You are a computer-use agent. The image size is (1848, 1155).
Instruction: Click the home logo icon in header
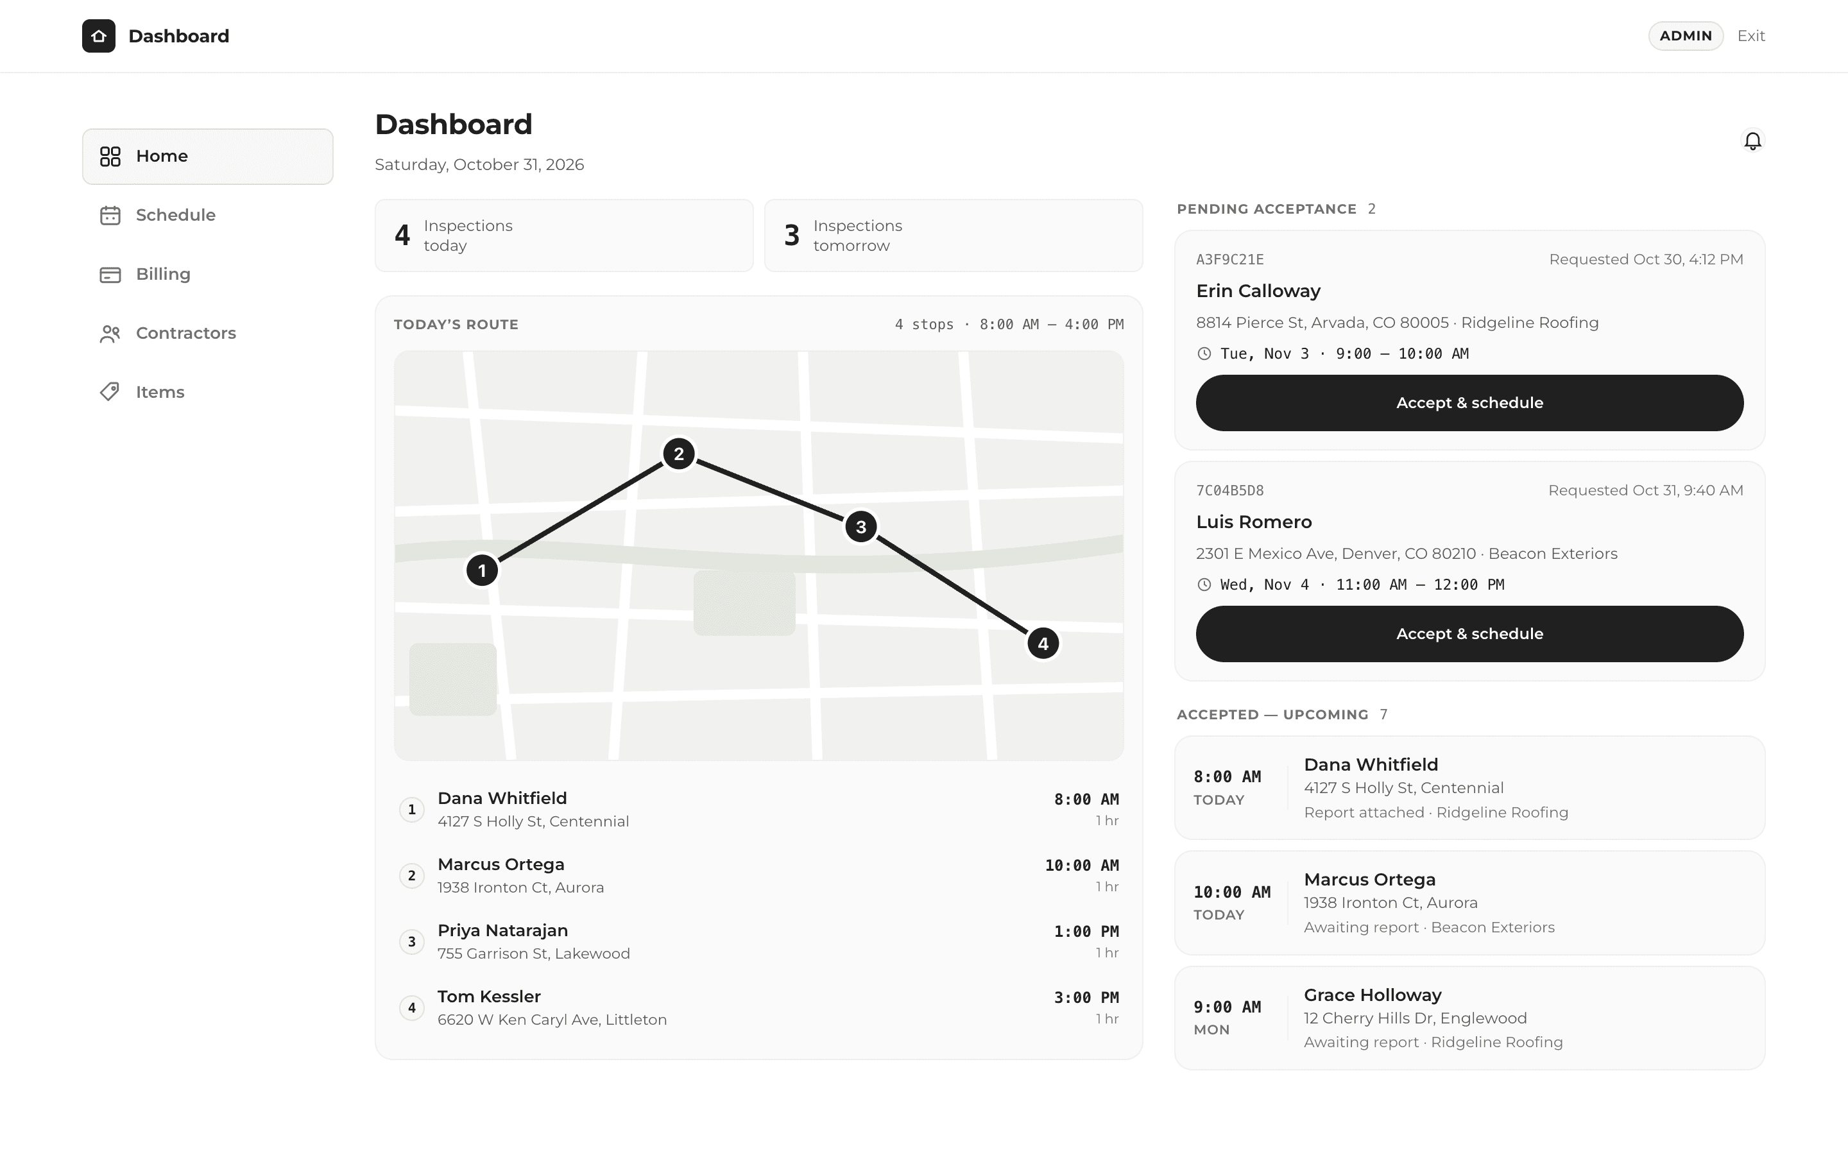point(99,36)
